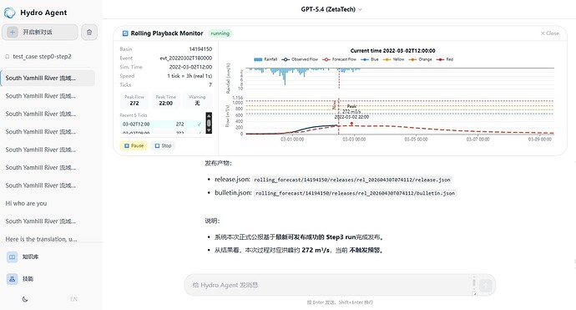Click the Peak Time 22:00 card
576x310 pixels.
(x=165, y=100)
